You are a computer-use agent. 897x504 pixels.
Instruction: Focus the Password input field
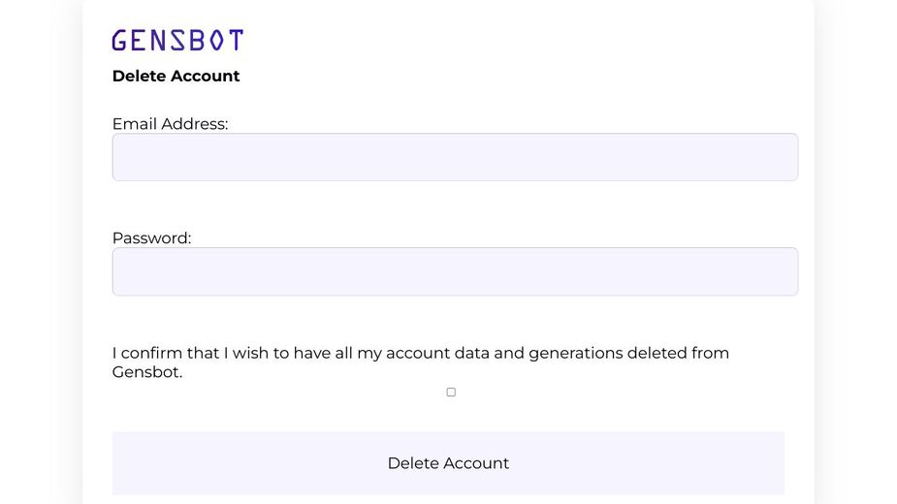click(455, 271)
